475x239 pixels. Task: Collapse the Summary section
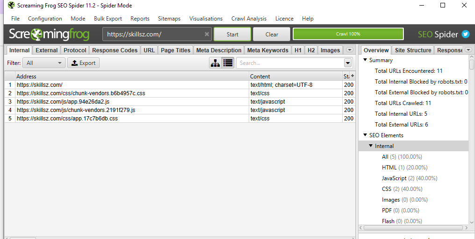point(365,60)
